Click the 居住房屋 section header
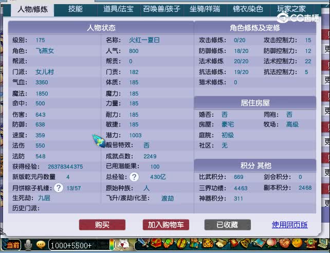This screenshot has height=253, width=330. coord(255,103)
